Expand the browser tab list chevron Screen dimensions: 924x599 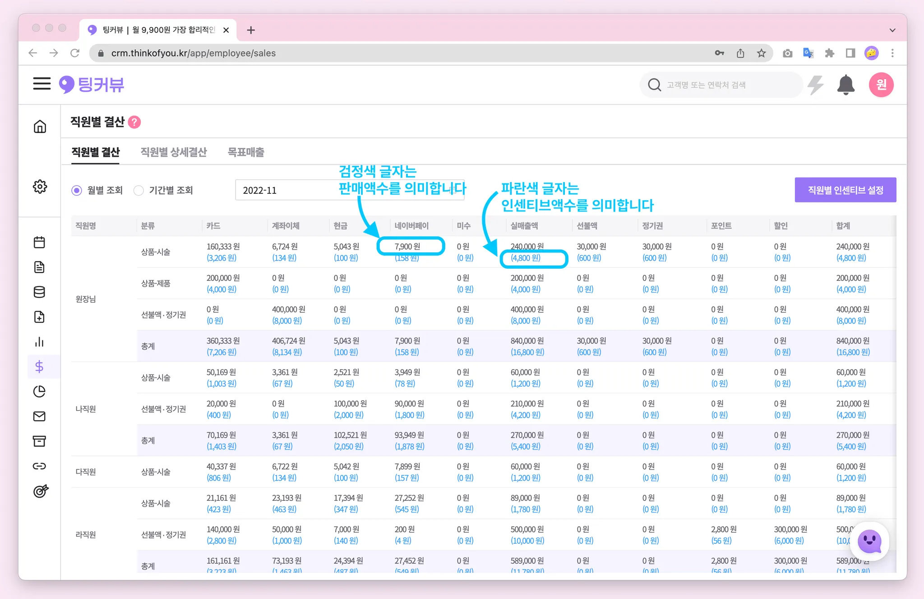[x=892, y=30]
